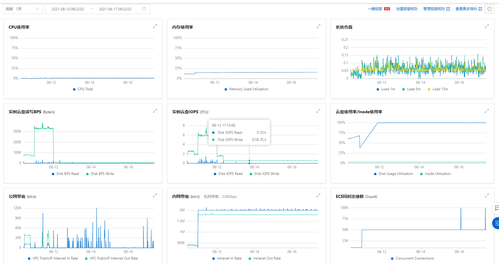499x264 pixels.
Task: Show or hide Intranet In Rate
Action: click(x=227, y=258)
